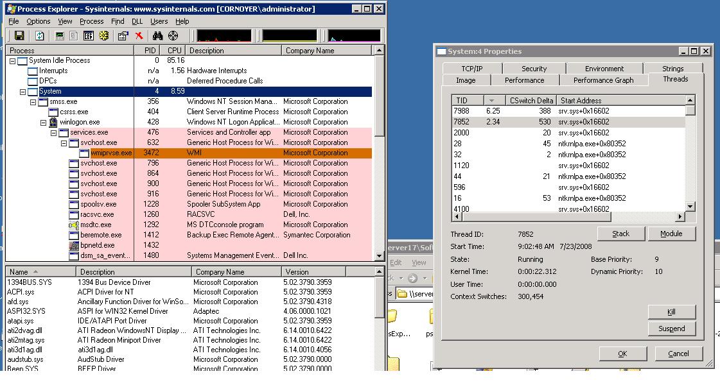Screen dimensions: 720x385
Task: Collapse the System process tree node
Action: (x=22, y=91)
